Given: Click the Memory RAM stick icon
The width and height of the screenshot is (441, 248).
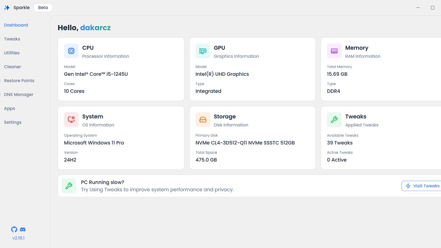Looking at the screenshot, I should pyautogui.click(x=334, y=51).
